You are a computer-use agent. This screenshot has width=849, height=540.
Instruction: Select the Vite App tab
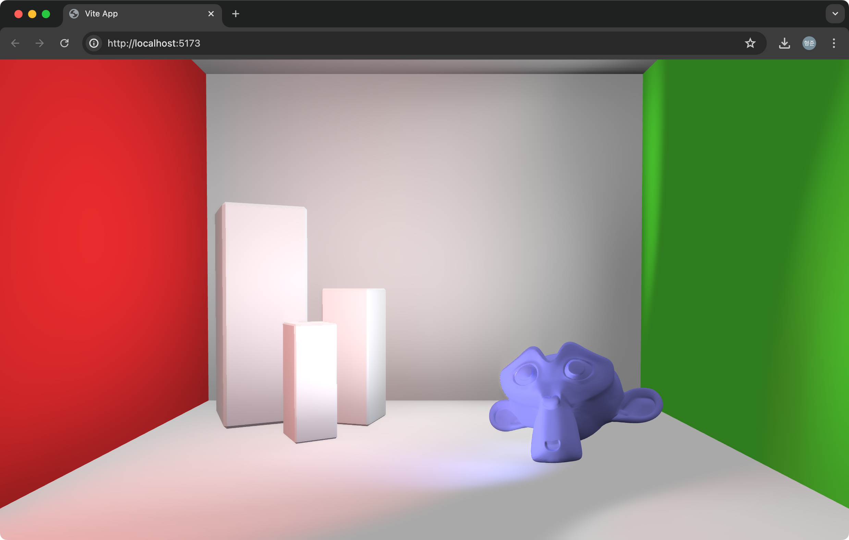click(x=143, y=14)
